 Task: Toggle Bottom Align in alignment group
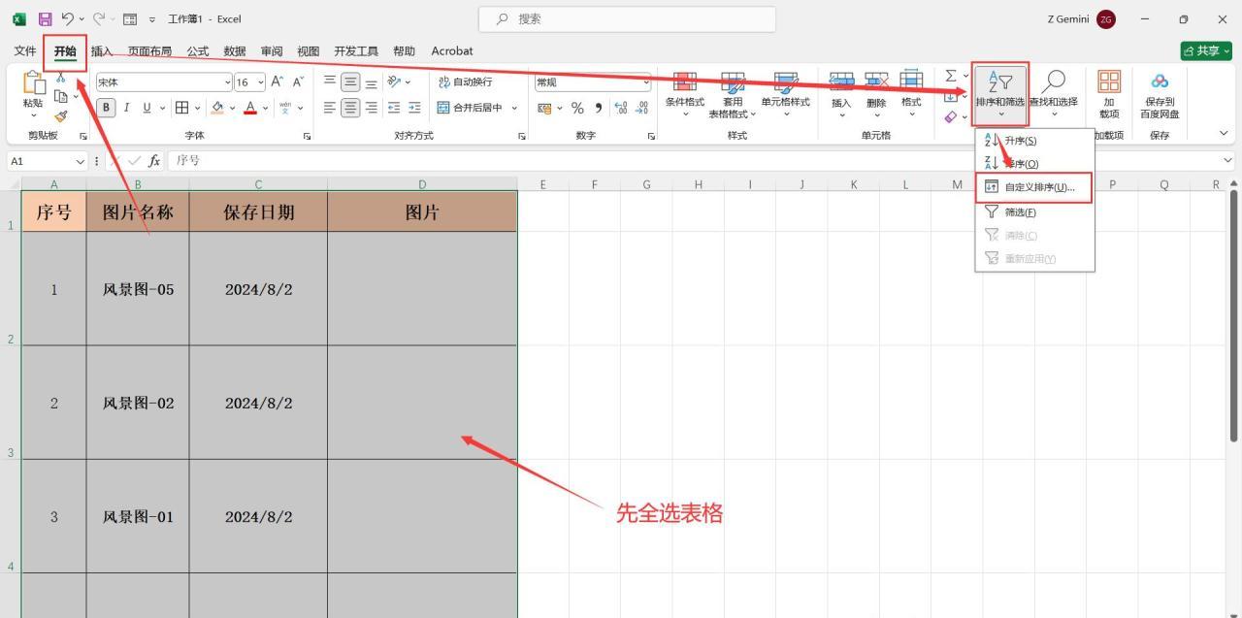coord(371,82)
